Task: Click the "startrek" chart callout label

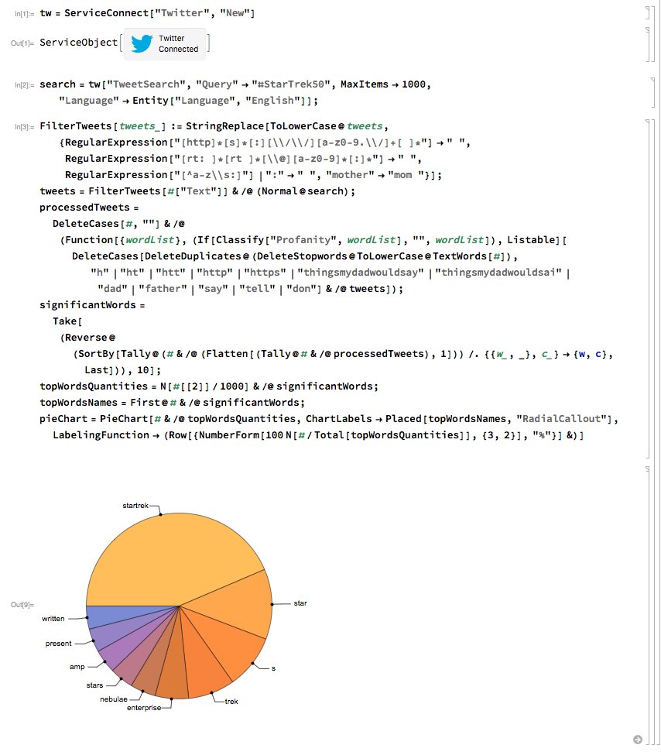Action: 135,506
